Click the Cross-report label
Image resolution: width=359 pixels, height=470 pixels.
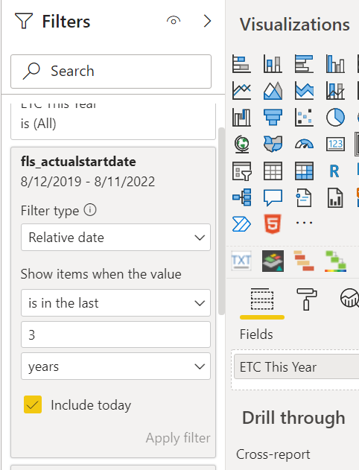[x=273, y=454]
